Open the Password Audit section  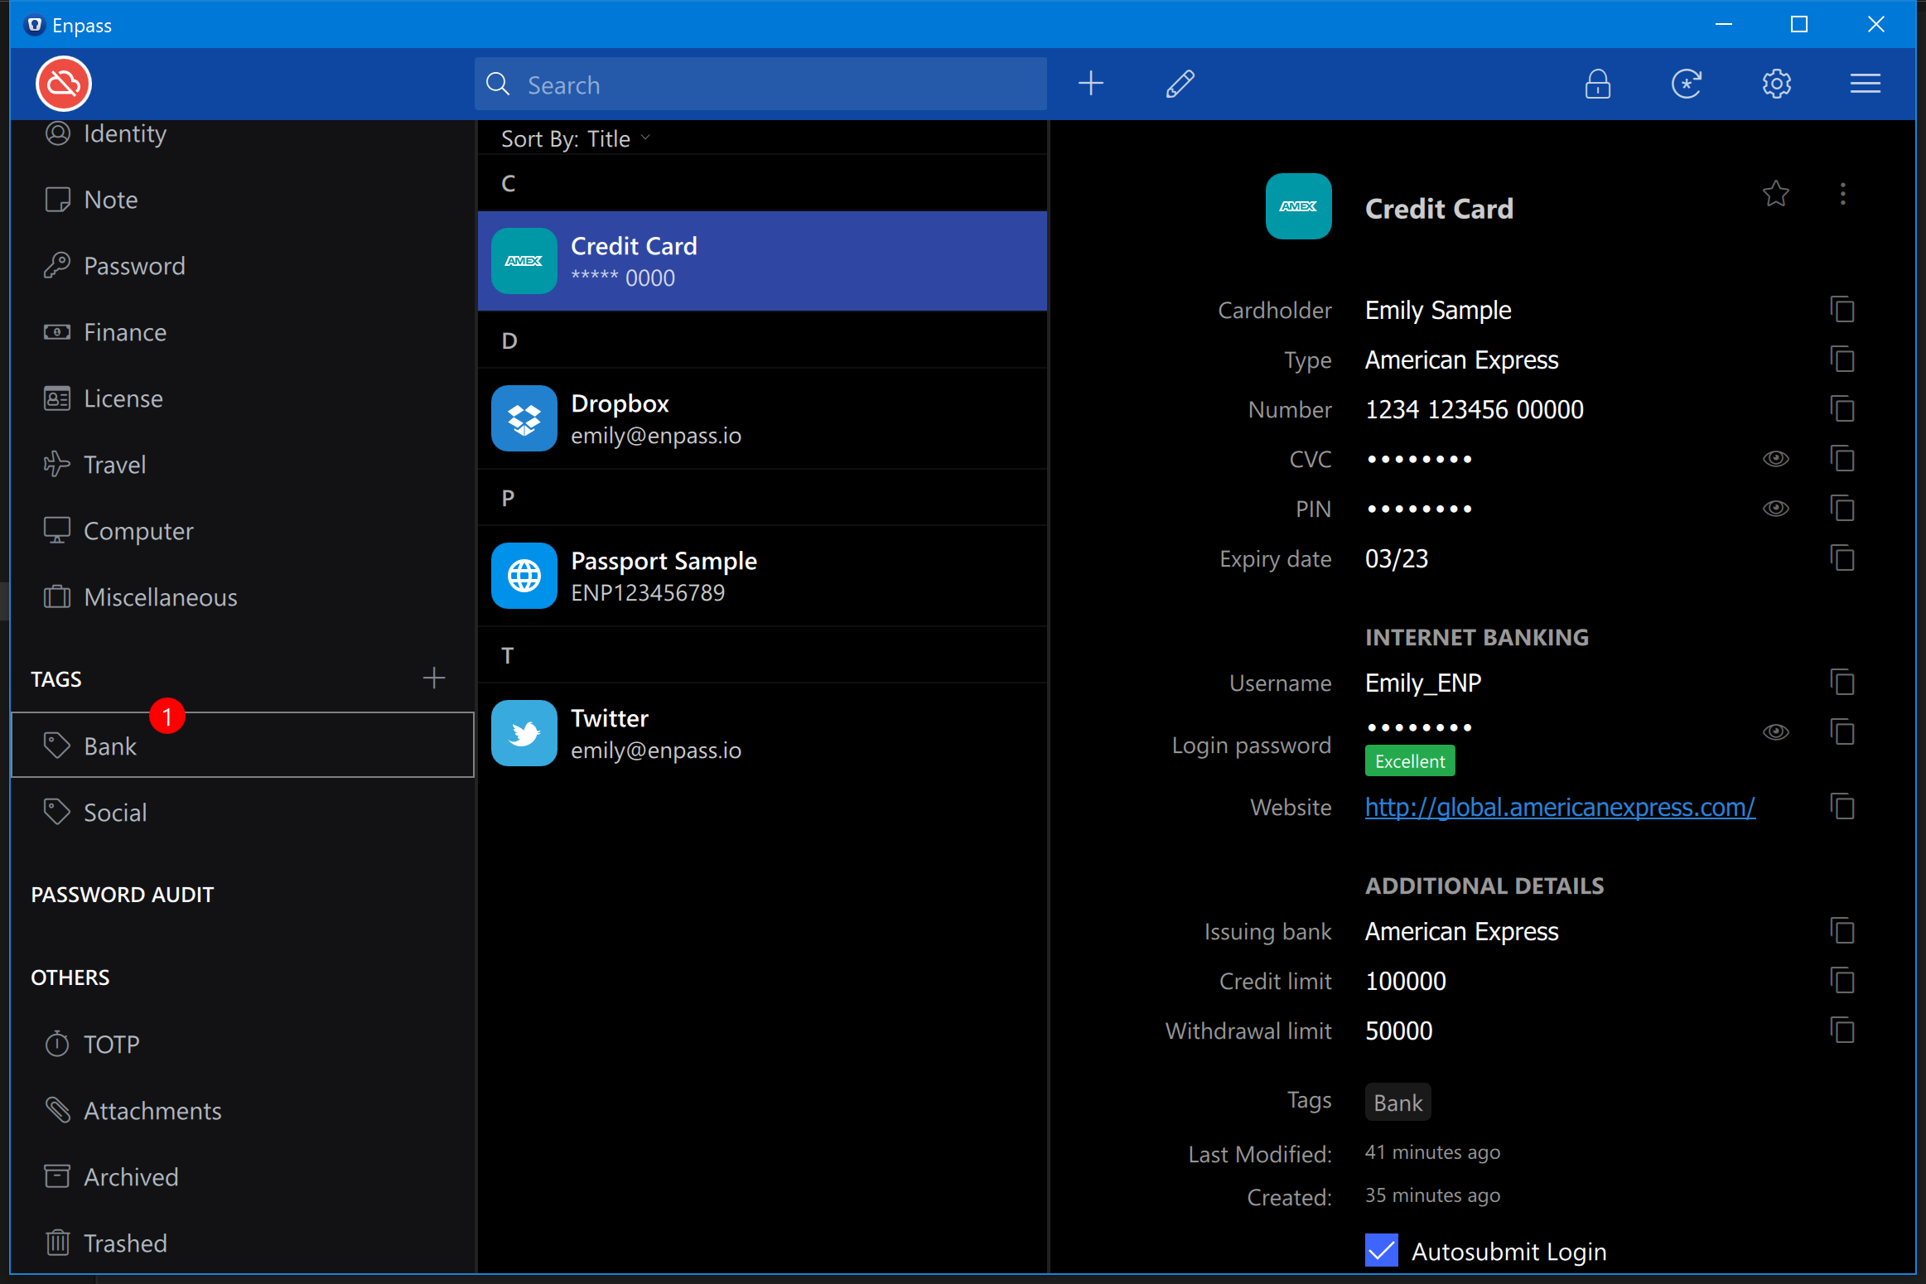[x=123, y=895]
